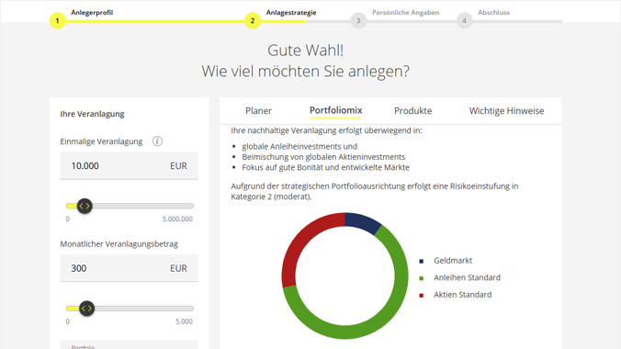Click step 4 Abschluss circle
The image size is (621, 349).
point(464,20)
